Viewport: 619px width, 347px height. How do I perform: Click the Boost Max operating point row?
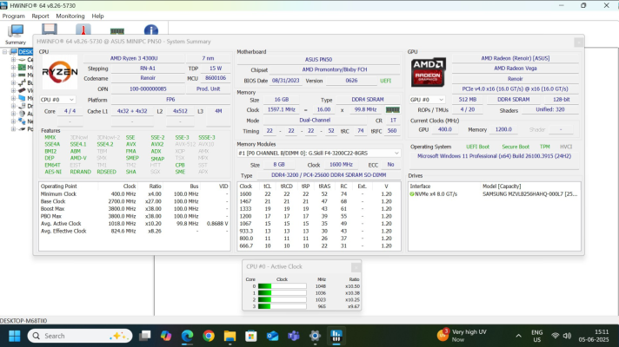[134, 209]
